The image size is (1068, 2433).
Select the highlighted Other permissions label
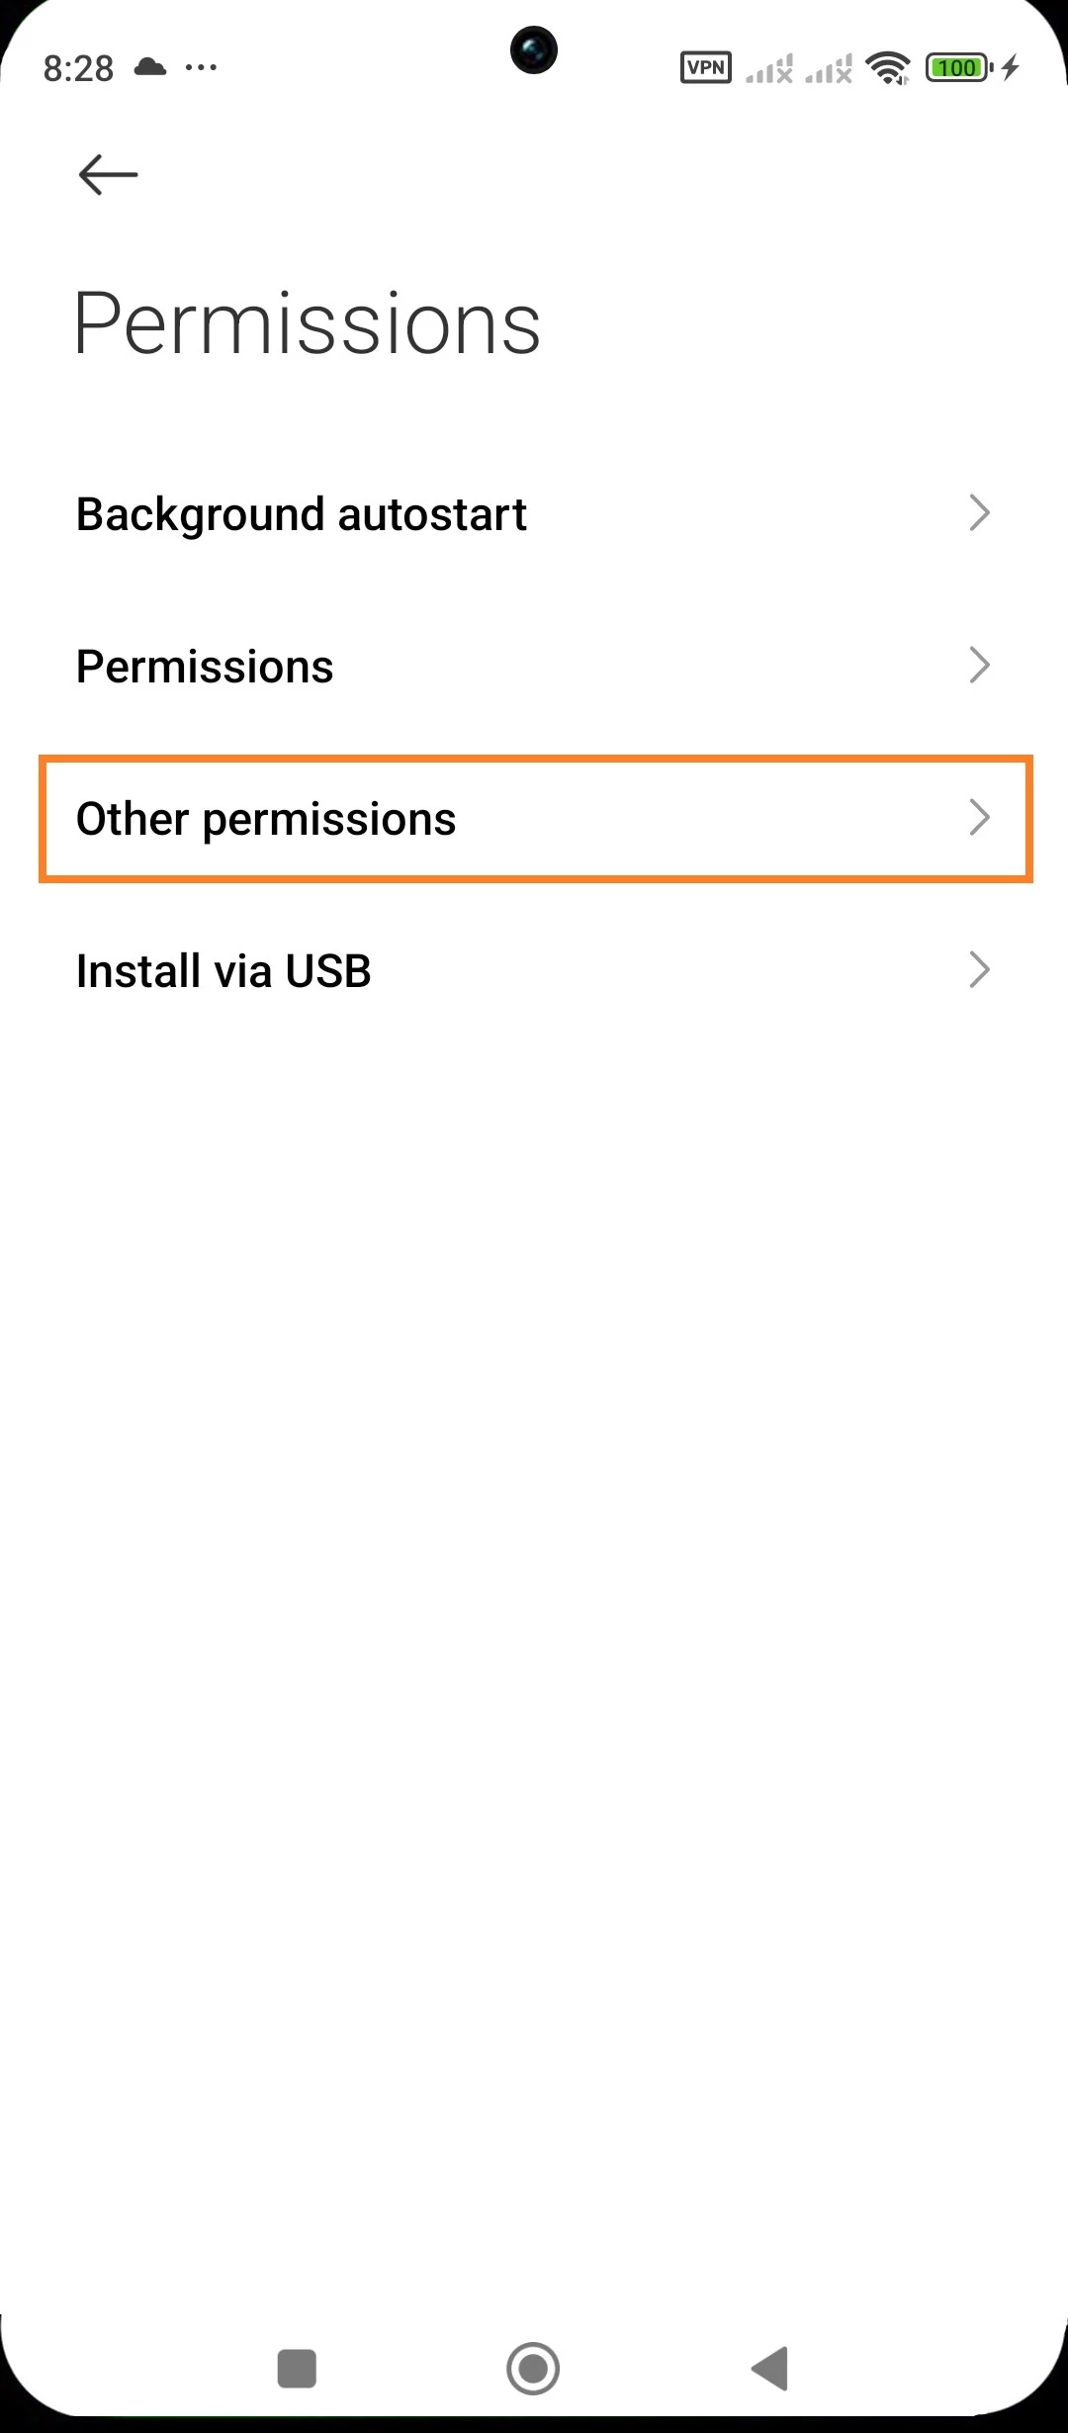click(266, 819)
